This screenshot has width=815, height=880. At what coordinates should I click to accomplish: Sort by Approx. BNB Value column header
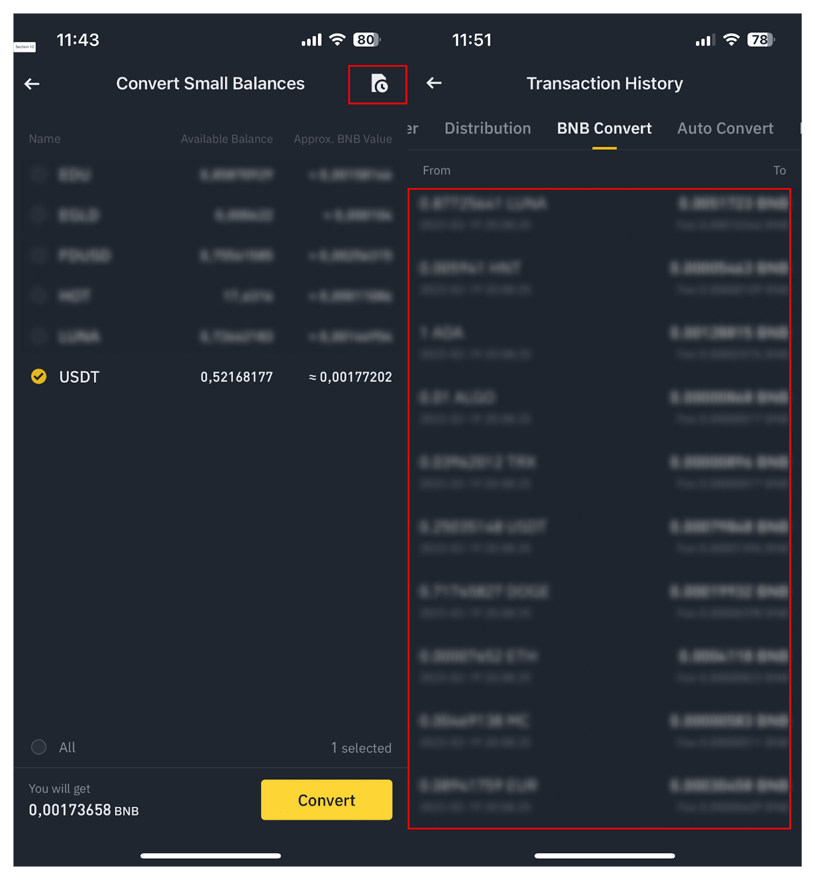tap(343, 139)
